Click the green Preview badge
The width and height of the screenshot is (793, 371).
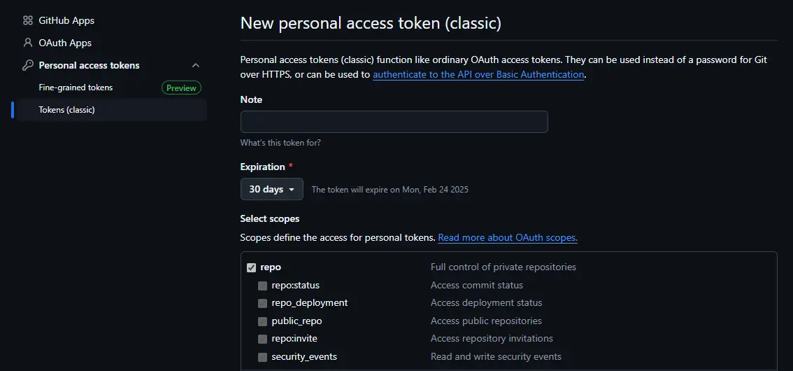coord(181,87)
